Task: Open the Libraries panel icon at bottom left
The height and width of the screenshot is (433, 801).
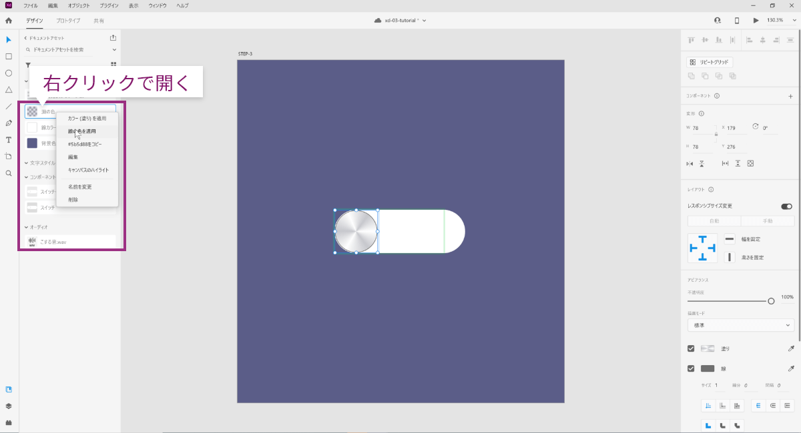Action: click(9, 390)
